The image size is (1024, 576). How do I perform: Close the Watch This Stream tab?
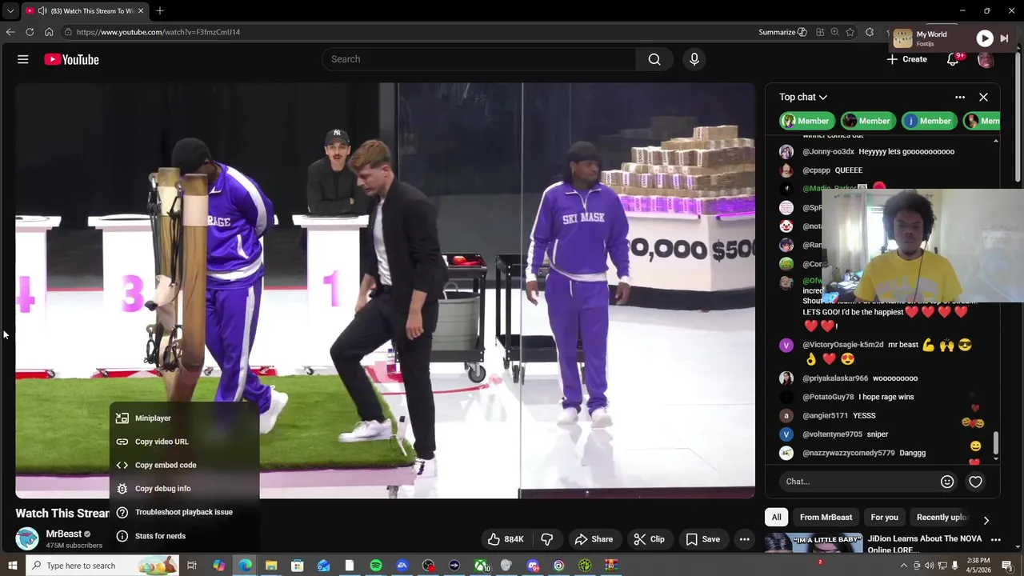pyautogui.click(x=141, y=11)
